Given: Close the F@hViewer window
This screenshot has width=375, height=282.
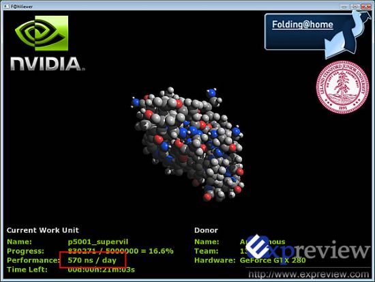Looking at the screenshot, I should (x=366, y=7).
